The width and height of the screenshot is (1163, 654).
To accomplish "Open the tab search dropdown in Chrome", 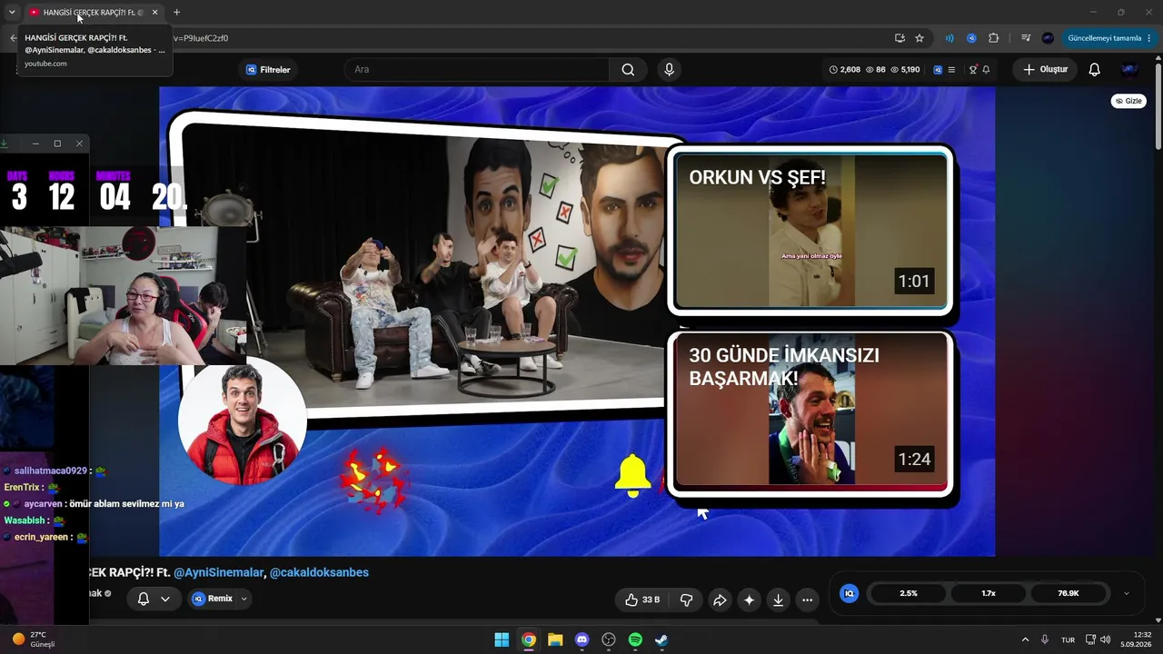I will click(x=12, y=12).
